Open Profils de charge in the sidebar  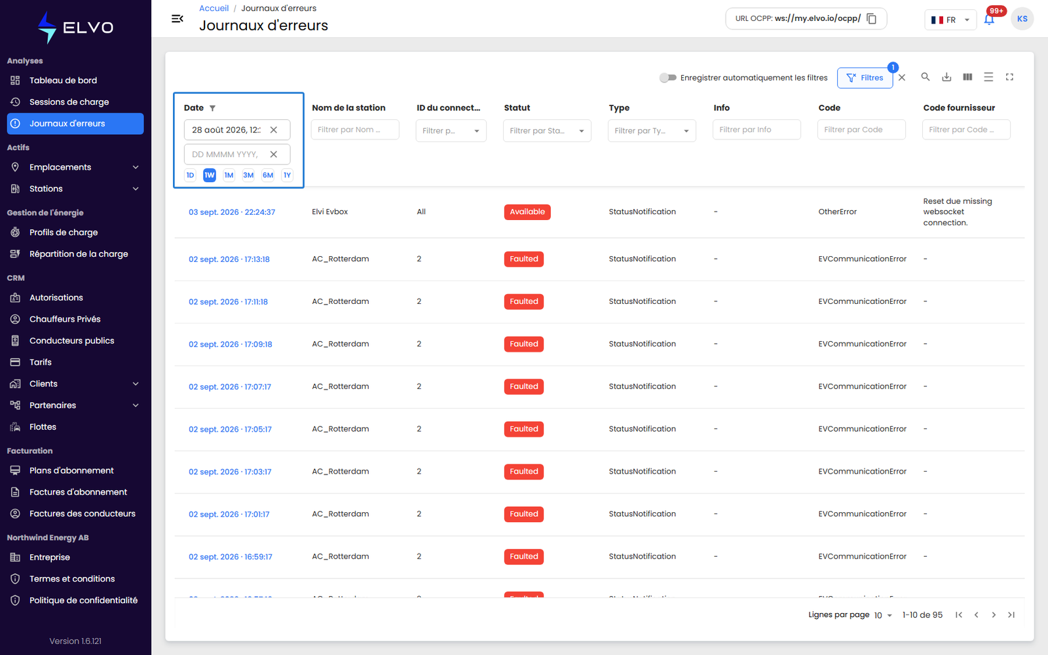75,233
